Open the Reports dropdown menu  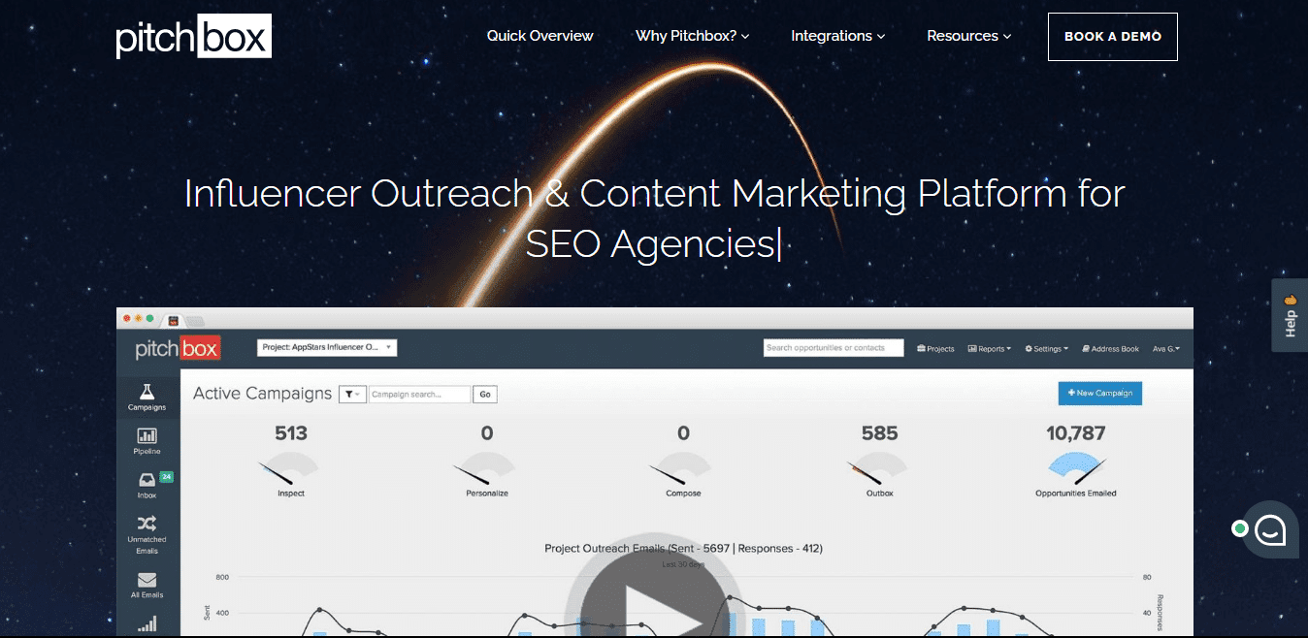(x=990, y=349)
